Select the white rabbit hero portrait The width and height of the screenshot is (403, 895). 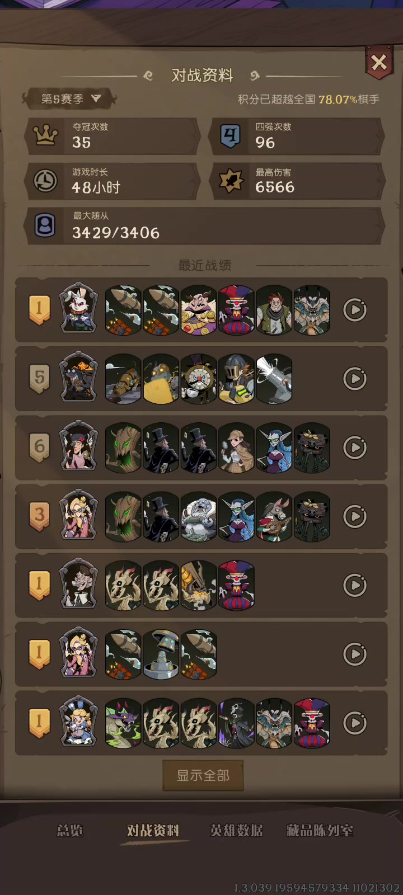(78, 309)
